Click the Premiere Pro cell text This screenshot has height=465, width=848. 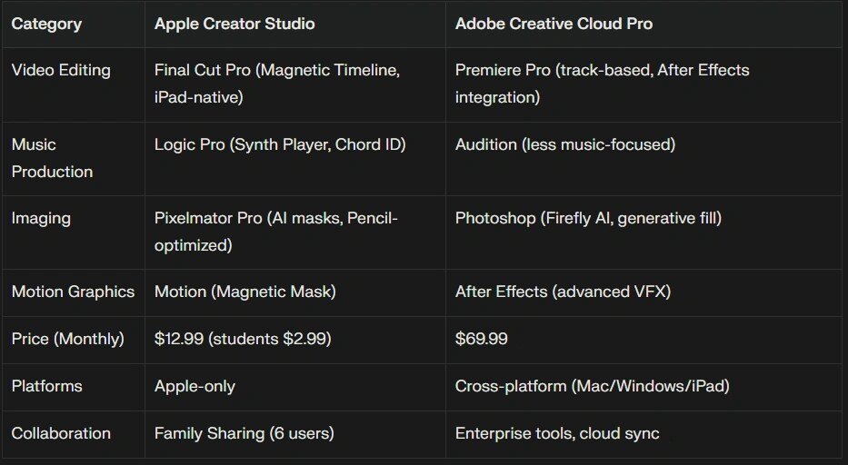[602, 83]
